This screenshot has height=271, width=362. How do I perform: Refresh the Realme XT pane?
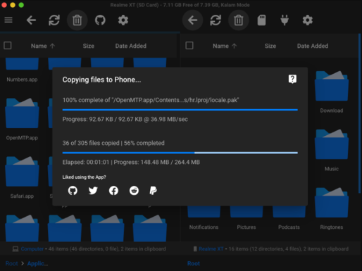[216, 20]
